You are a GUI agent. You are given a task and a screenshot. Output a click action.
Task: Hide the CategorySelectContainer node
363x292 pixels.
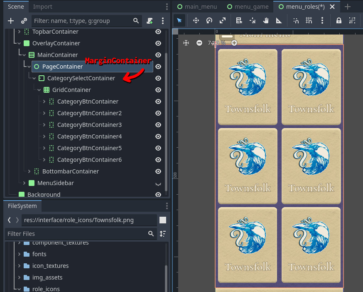(x=158, y=78)
